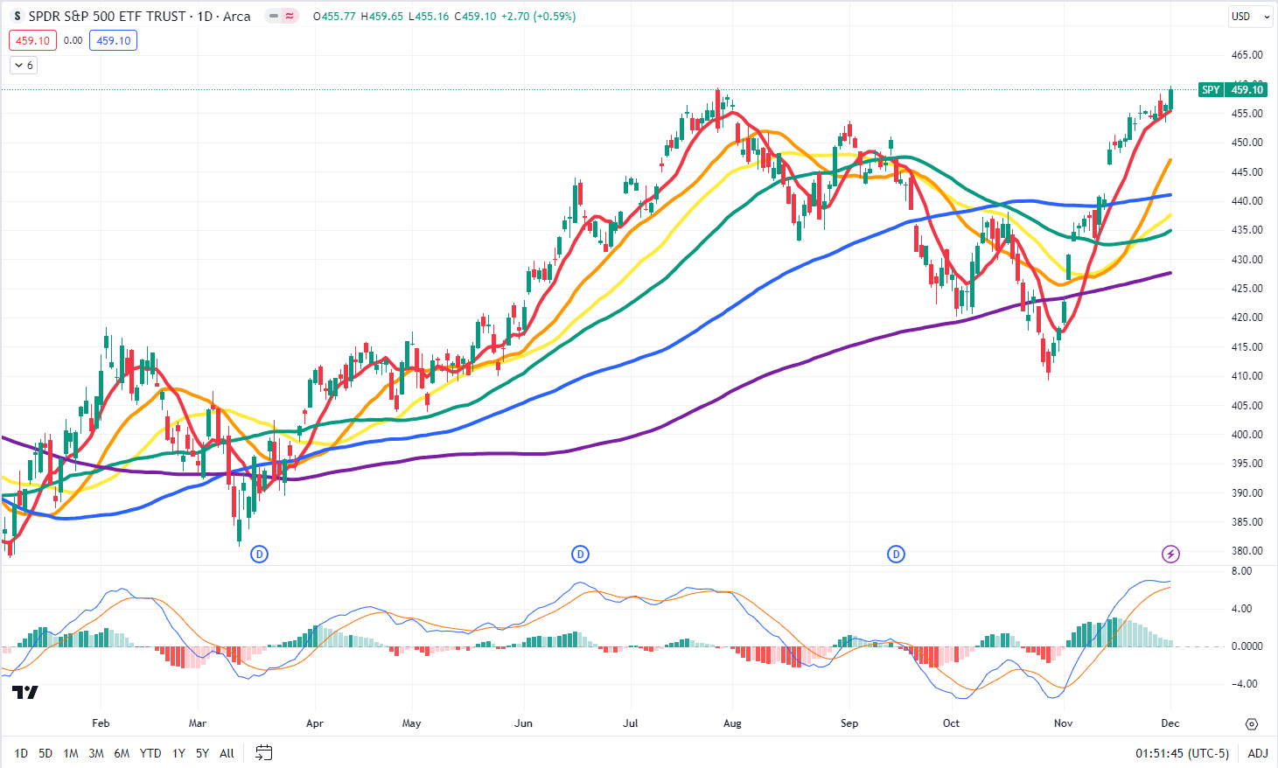Open timezone menu showing 01:51:45 (UTC-5)
The height and width of the screenshot is (768, 1278).
[1182, 753]
